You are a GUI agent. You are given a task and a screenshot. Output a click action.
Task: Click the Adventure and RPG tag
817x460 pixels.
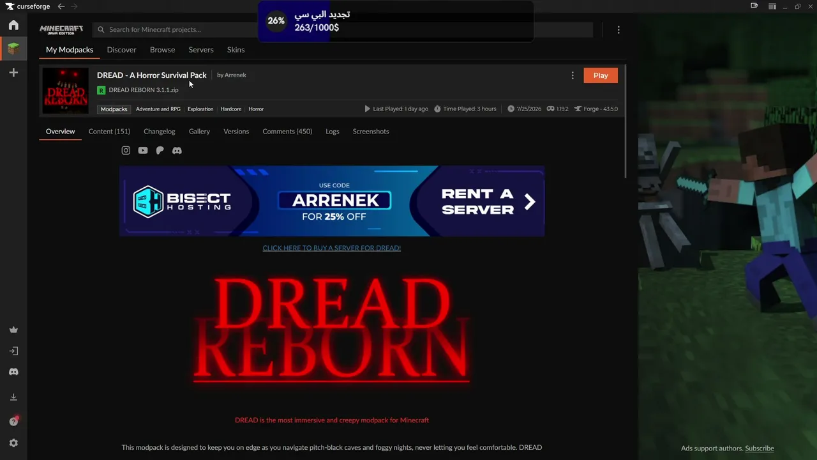[x=158, y=109]
